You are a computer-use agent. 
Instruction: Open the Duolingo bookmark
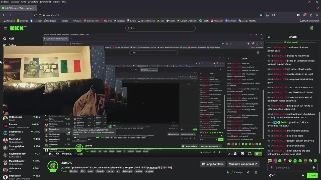(22, 21)
